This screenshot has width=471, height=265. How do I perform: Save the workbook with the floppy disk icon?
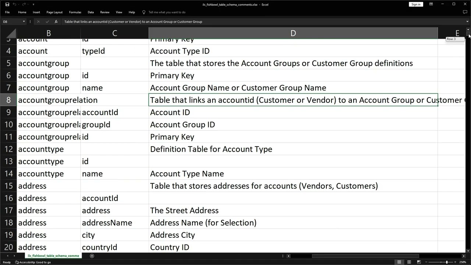coord(7,4)
